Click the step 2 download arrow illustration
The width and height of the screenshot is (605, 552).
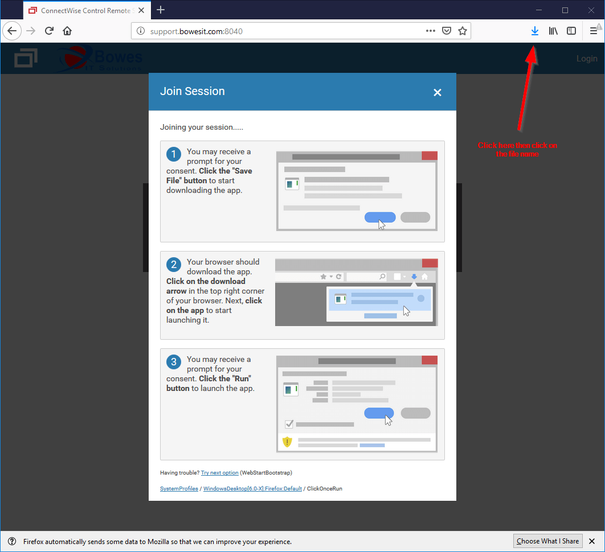(356, 292)
